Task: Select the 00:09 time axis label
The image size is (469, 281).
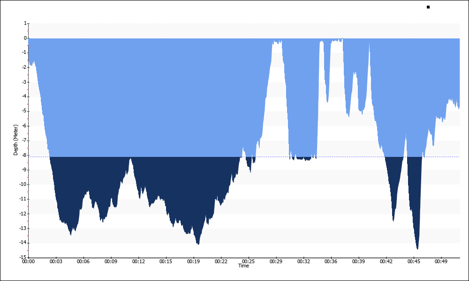Action: coord(111,262)
